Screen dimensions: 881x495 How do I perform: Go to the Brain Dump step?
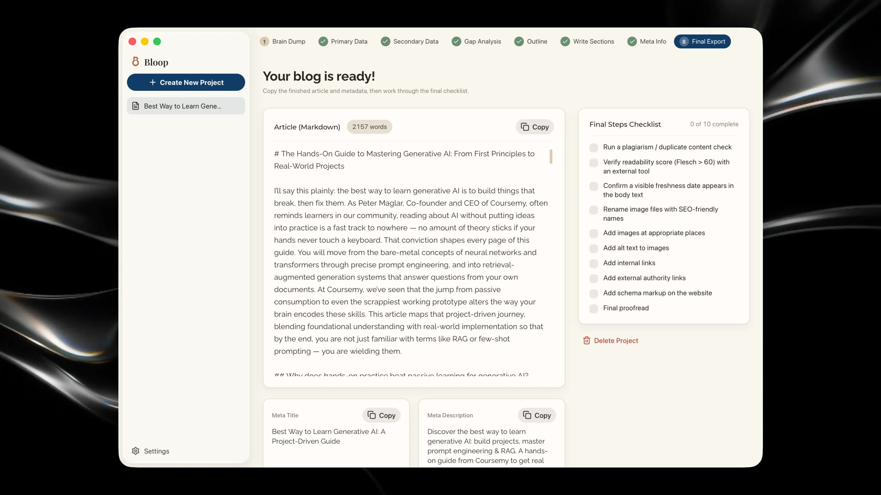point(282,41)
